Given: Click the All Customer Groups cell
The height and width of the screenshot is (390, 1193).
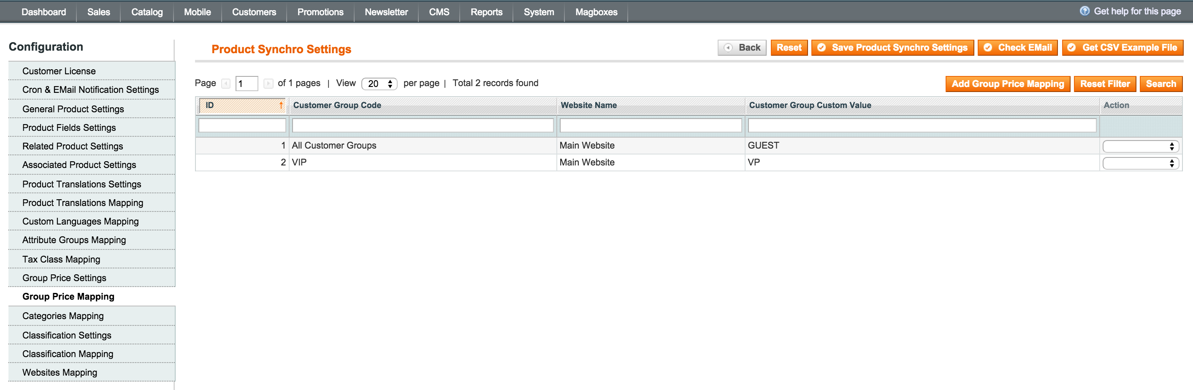Looking at the screenshot, I should 423,146.
